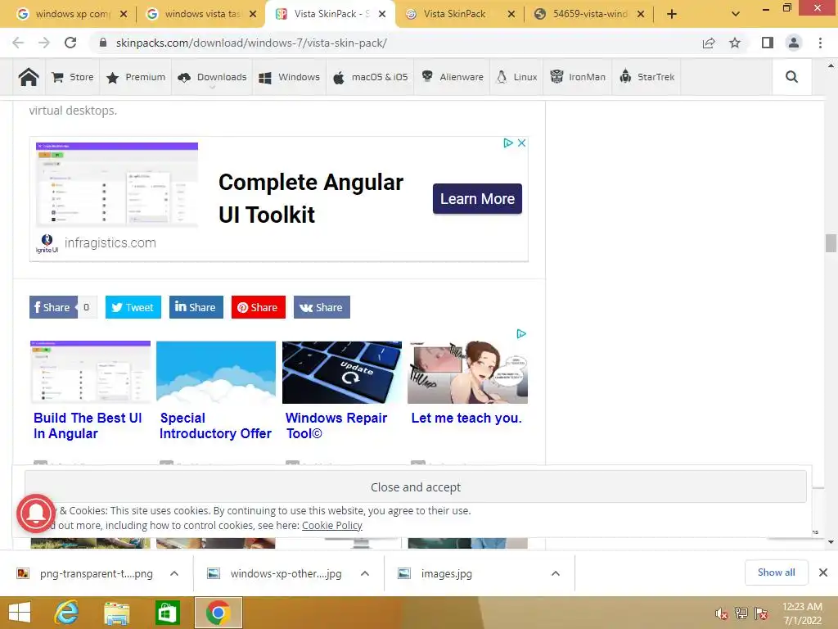Go back with browser back arrow
This screenshot has width=838, height=629.
point(18,43)
